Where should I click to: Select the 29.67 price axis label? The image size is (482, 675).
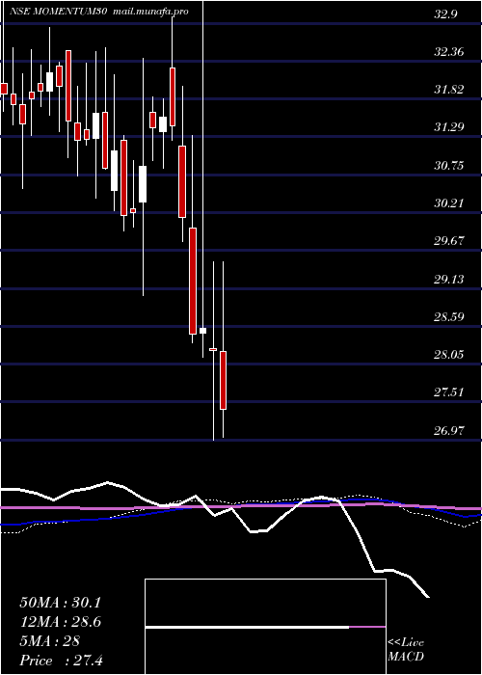[449, 241]
